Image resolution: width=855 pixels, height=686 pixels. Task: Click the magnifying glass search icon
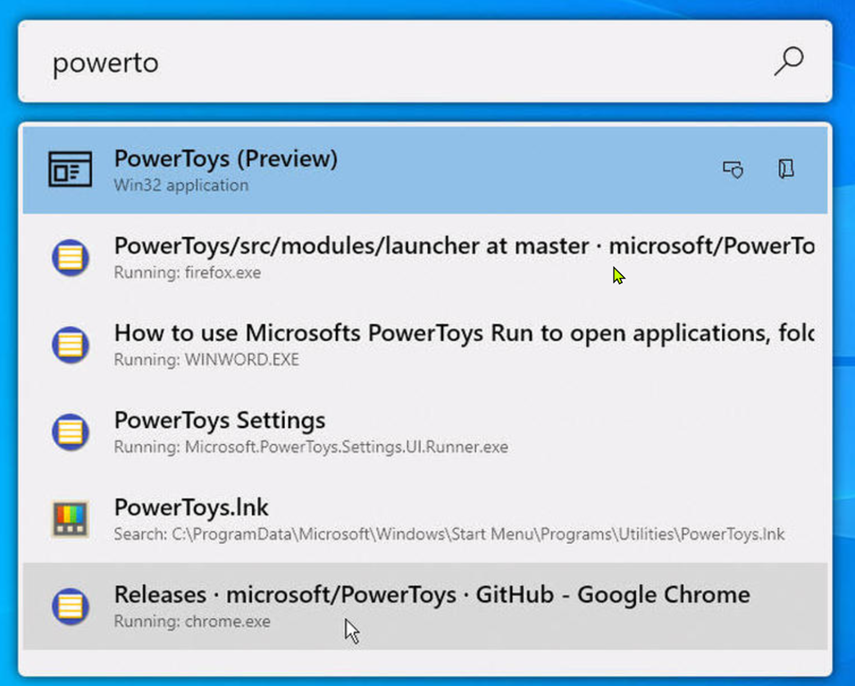pyautogui.click(x=788, y=62)
